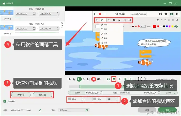
Task: Open the color palette icon
Action: click(x=176, y=26)
